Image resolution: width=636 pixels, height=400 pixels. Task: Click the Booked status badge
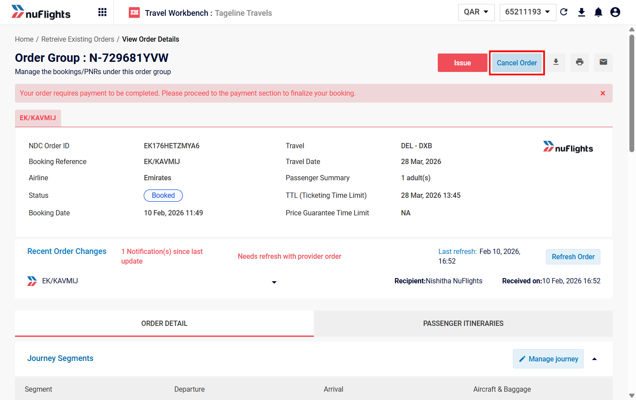164,196
